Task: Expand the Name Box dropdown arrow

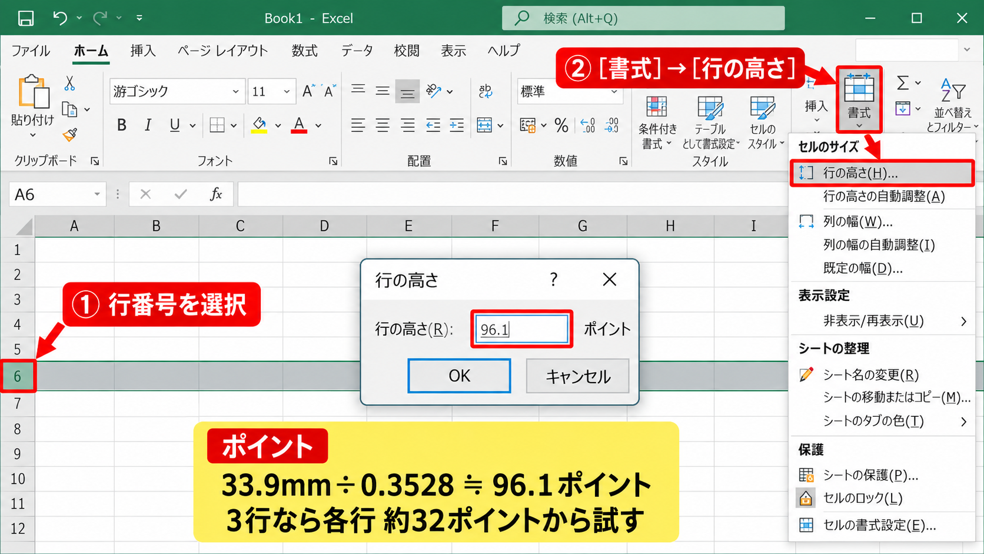Action: [97, 194]
